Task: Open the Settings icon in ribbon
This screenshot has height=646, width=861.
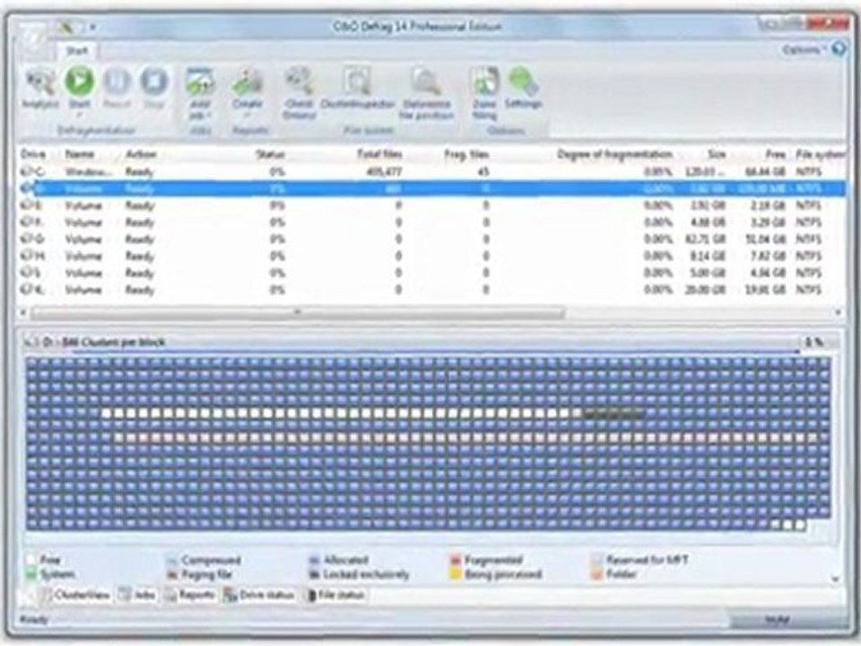Action: [x=523, y=82]
